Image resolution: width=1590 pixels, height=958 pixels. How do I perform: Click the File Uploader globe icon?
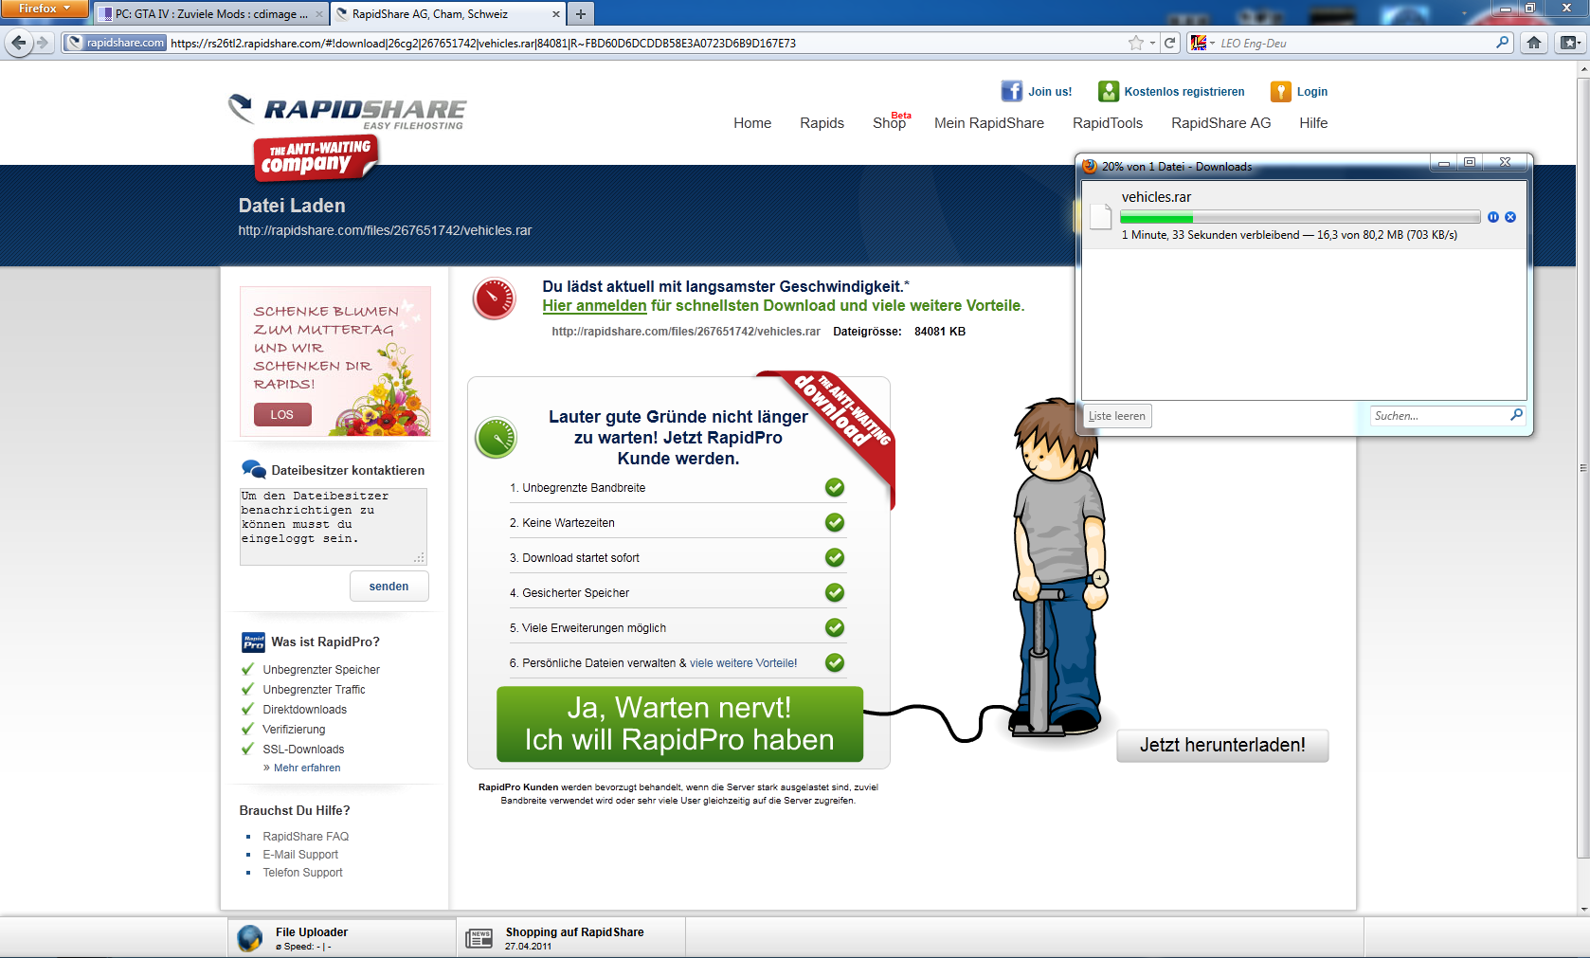pos(250,938)
